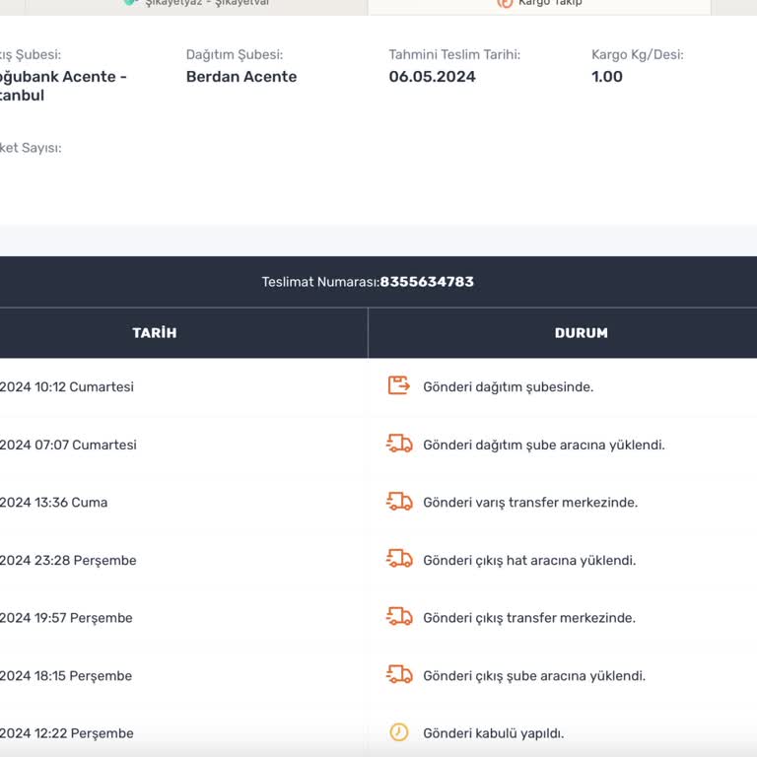Click the Kargo Takip tab icon
The height and width of the screenshot is (757, 757).
tap(505, 3)
